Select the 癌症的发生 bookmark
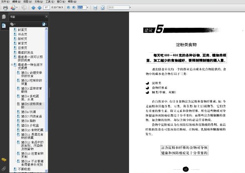The width and height of the screenshot is (245, 173). (25, 53)
